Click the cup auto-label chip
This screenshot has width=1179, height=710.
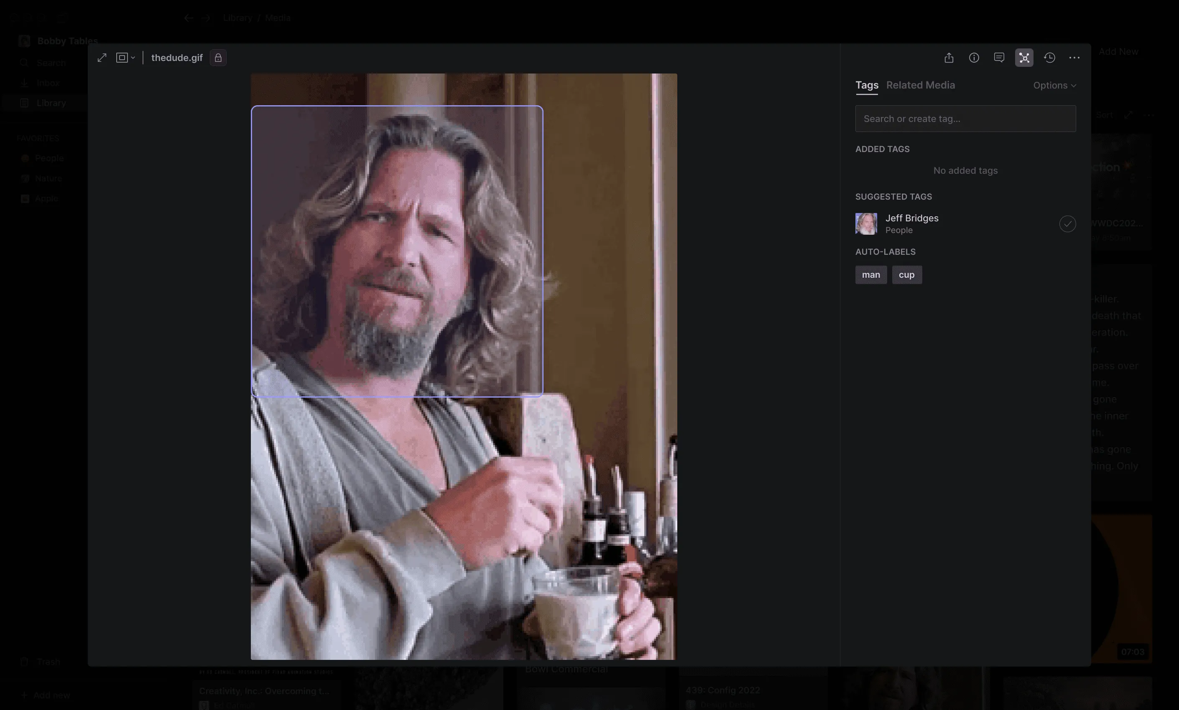pos(907,275)
